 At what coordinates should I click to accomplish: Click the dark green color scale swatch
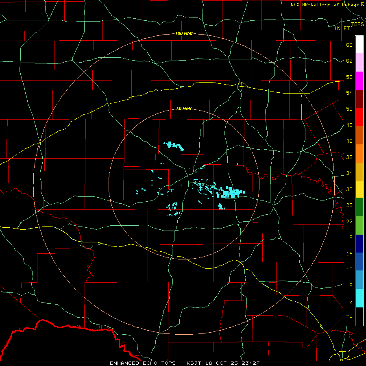coord(359,207)
